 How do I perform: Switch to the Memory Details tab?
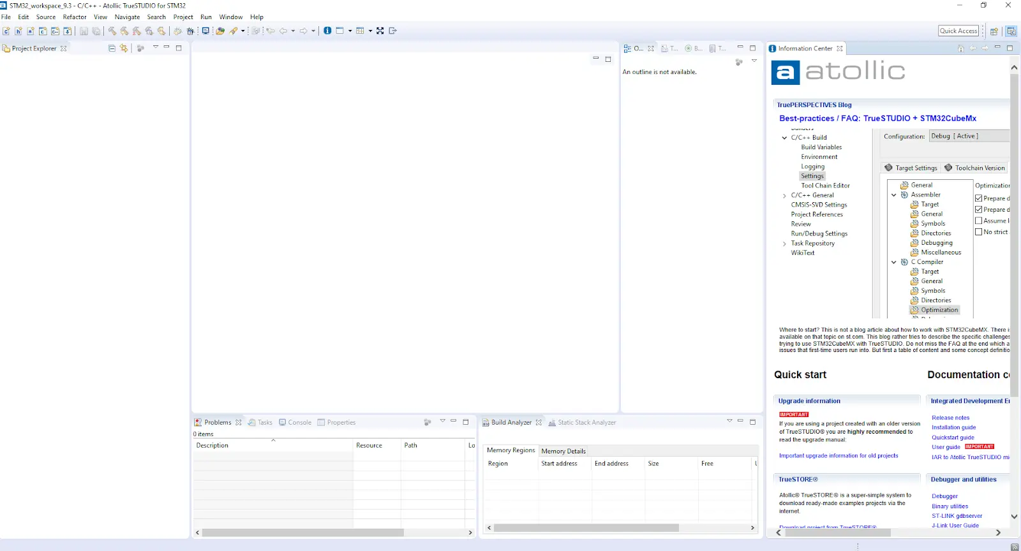tap(563, 451)
